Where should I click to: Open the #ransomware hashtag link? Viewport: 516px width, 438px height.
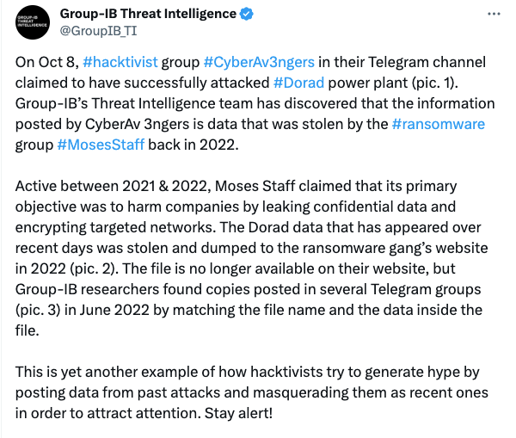[438, 124]
